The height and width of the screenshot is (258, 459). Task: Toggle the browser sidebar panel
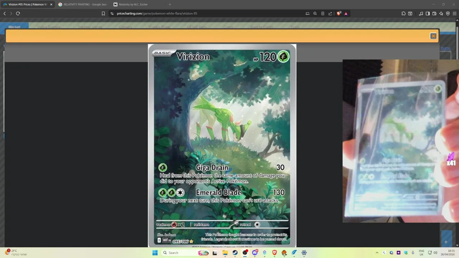click(427, 14)
